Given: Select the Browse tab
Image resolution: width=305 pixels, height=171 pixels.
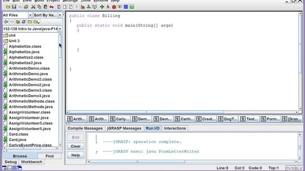Looking at the screenshot, I should click(x=20, y=156).
